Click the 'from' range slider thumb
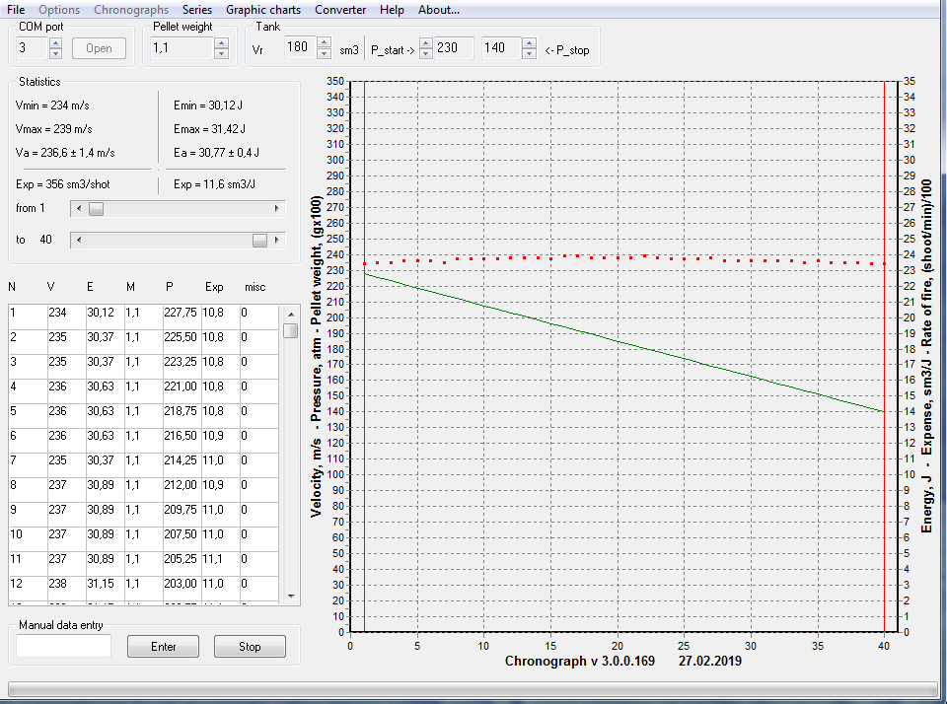Viewport: 947px width, 704px height. point(96,209)
